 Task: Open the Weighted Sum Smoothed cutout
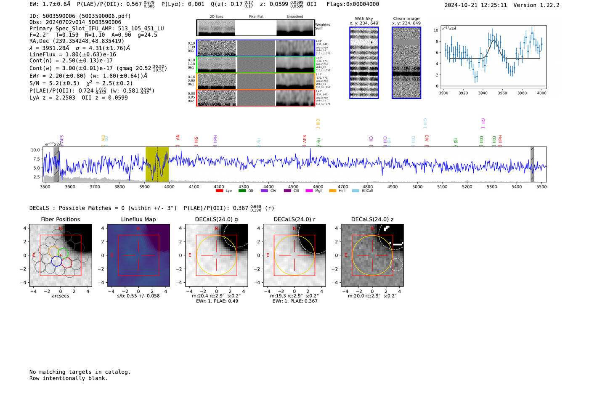click(295, 28)
